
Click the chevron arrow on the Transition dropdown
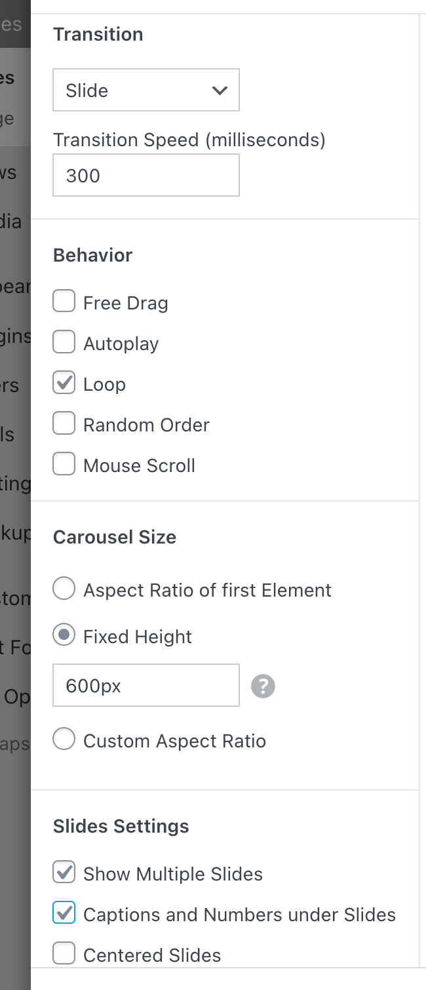[x=220, y=90]
